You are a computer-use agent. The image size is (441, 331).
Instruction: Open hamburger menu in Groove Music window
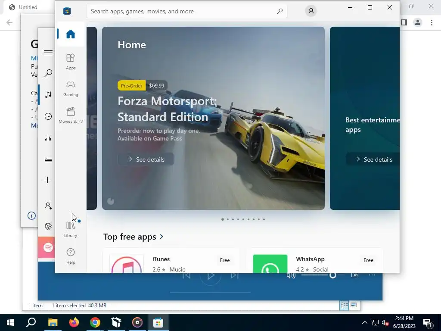tap(48, 53)
